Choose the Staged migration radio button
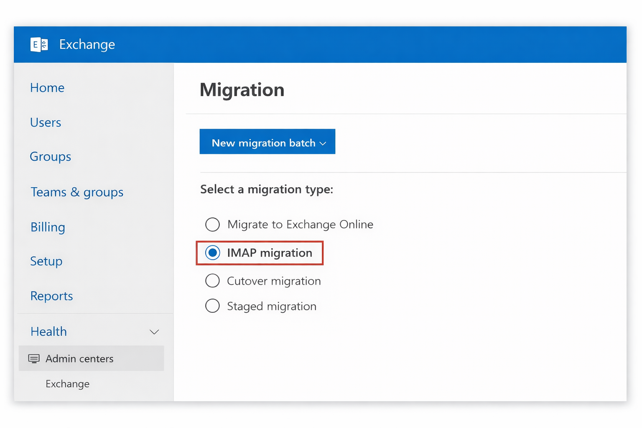642x428 pixels. point(212,306)
